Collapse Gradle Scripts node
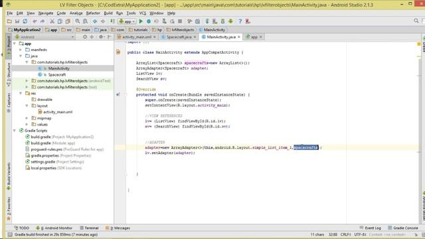This screenshot has height=239, width=425. point(15,131)
